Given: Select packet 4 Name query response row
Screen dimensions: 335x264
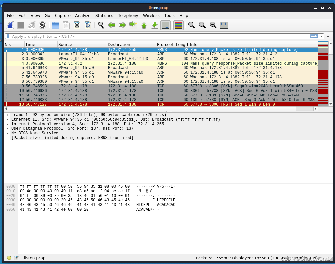Looking at the screenshot, I should [161, 63].
